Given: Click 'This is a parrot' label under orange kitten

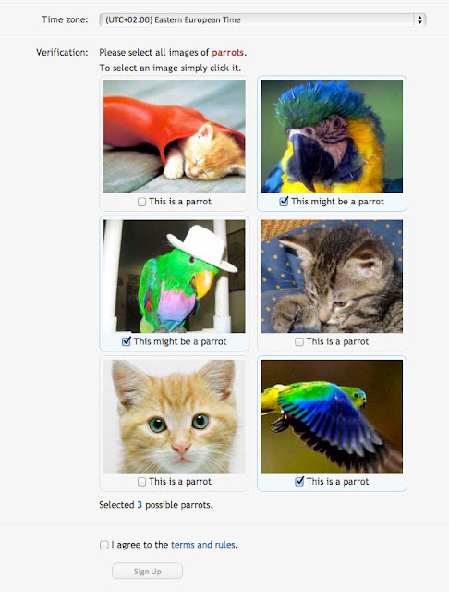Looking at the screenshot, I should (x=180, y=482).
